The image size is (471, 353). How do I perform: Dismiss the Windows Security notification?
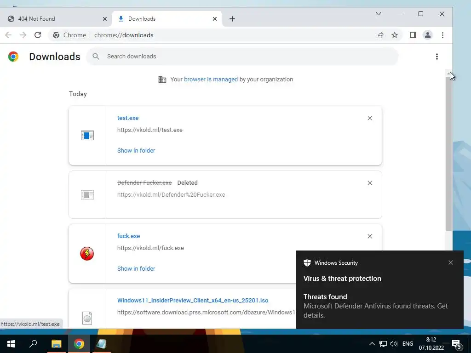point(451,262)
